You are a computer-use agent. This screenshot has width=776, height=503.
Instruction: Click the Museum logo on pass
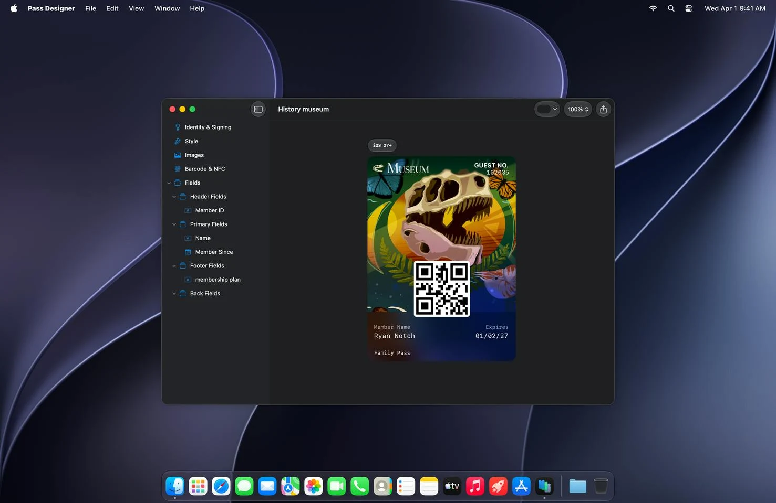coord(401,168)
